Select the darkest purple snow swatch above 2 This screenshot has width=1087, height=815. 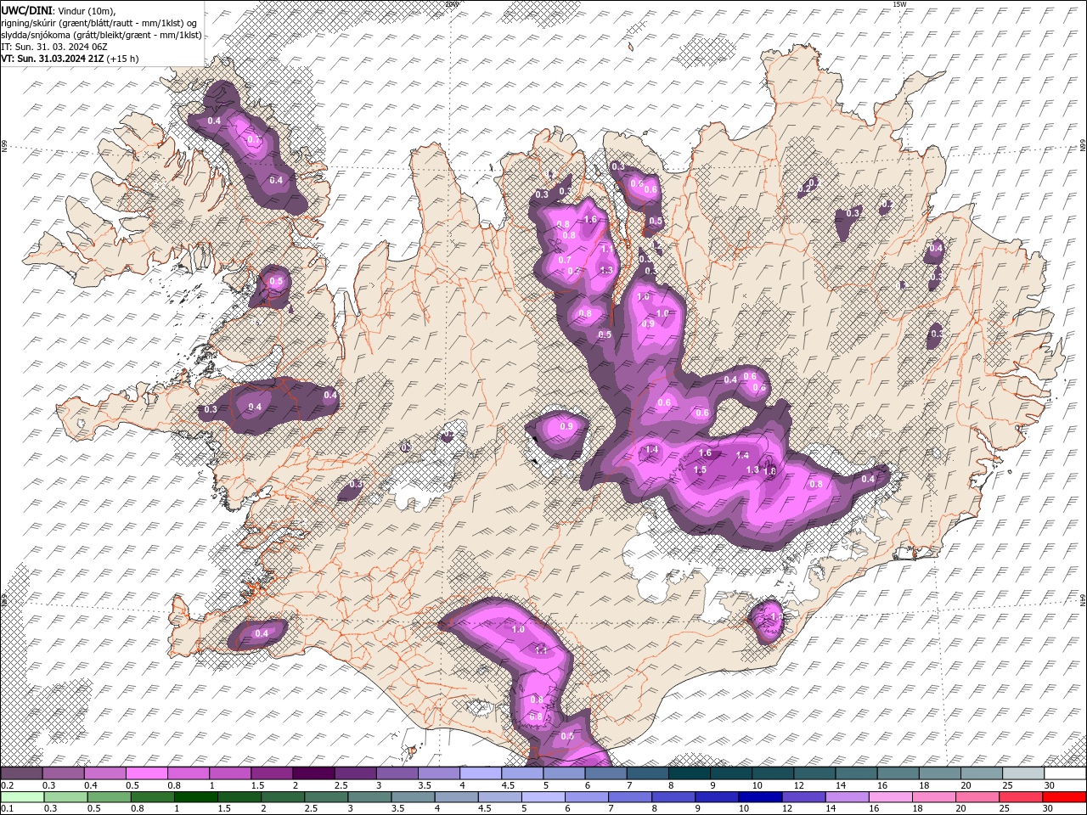(313, 773)
